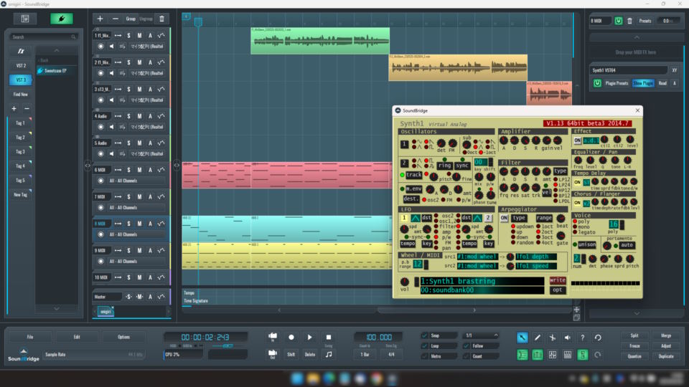
Task: Solo track 1
Action: (x=128, y=36)
